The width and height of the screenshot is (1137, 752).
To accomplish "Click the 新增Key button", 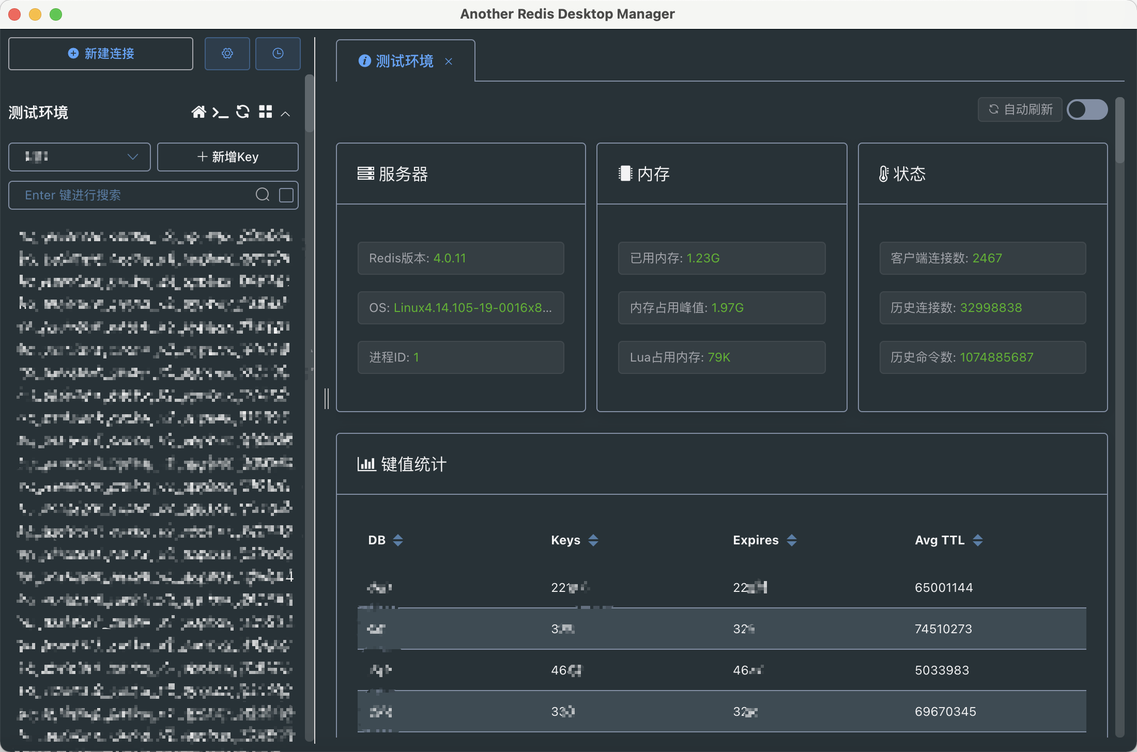I will coord(228,157).
